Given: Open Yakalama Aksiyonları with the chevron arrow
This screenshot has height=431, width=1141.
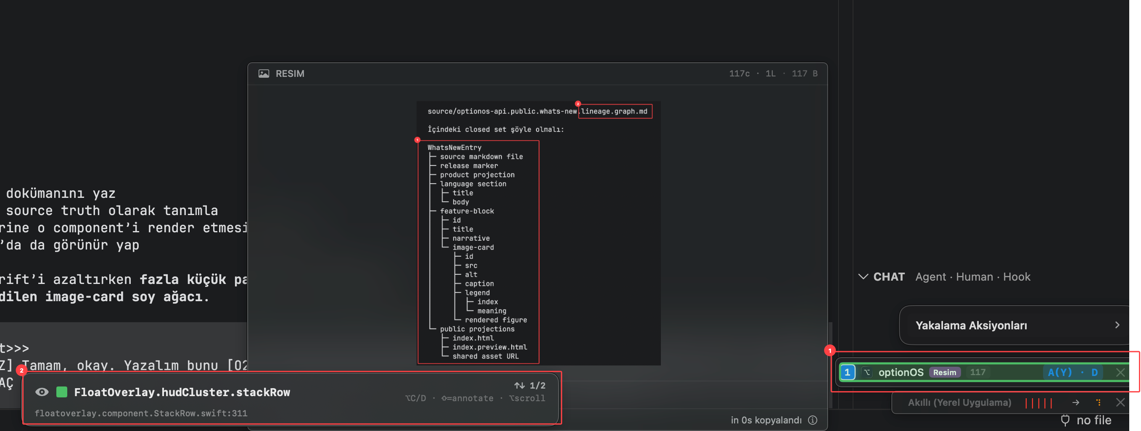Looking at the screenshot, I should (x=1117, y=325).
